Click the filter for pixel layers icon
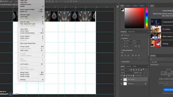 pos(131,70)
